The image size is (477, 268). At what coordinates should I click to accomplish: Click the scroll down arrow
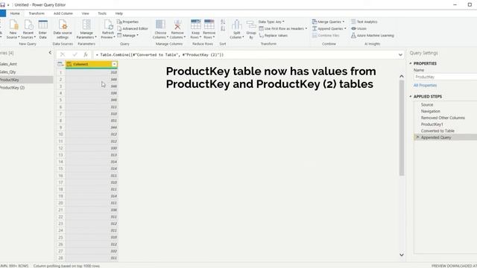click(x=402, y=255)
